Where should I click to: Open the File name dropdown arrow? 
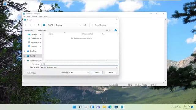(117, 64)
